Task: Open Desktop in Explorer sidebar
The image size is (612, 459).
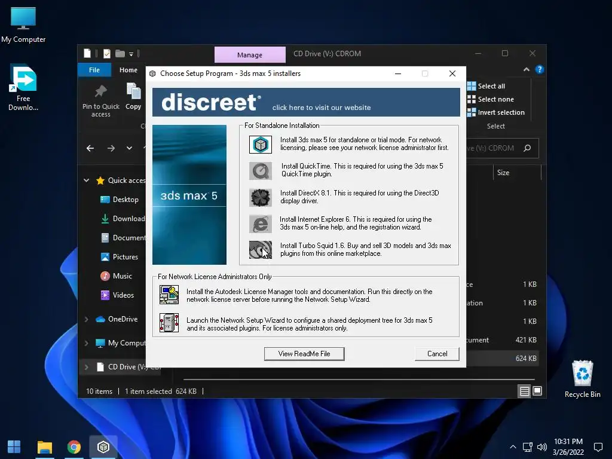Action: tap(120, 200)
